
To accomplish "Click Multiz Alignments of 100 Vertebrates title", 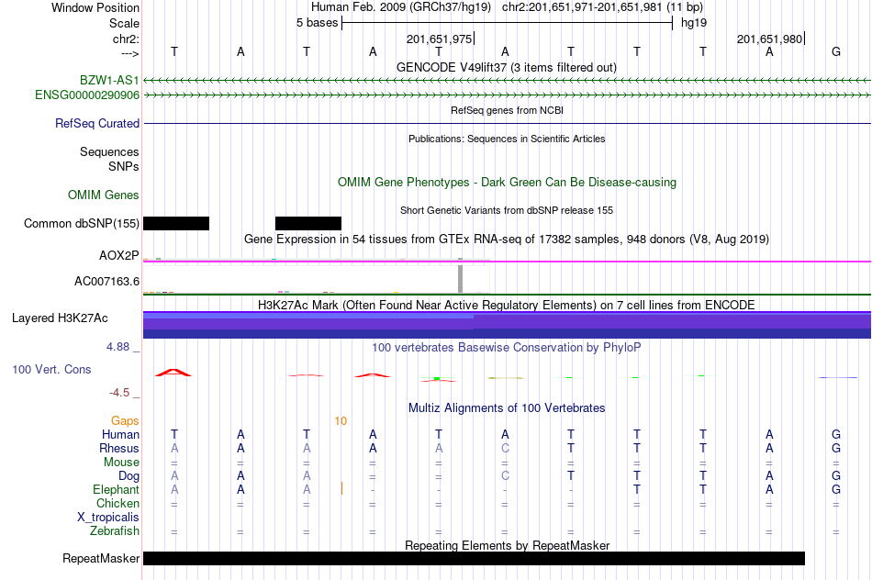I will pyautogui.click(x=507, y=407).
